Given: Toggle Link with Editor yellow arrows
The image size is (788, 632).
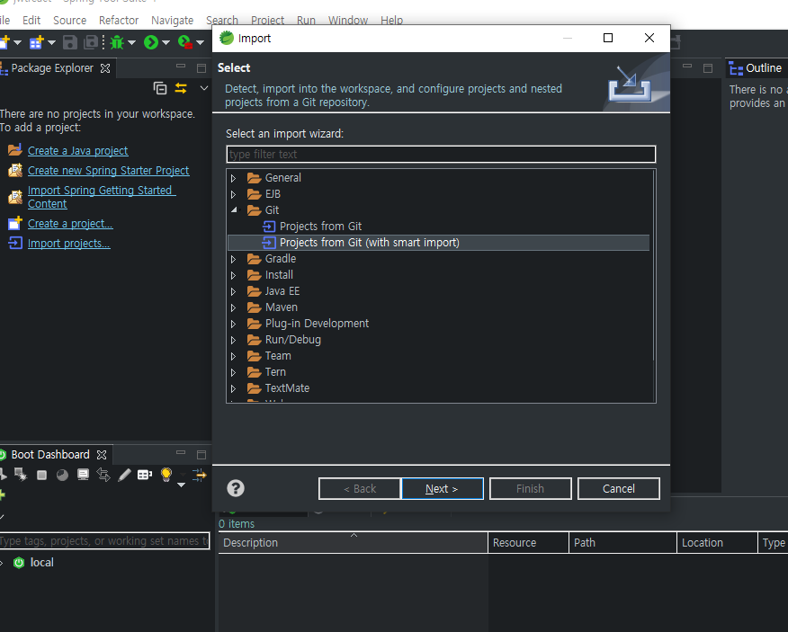Looking at the screenshot, I should pyautogui.click(x=181, y=88).
